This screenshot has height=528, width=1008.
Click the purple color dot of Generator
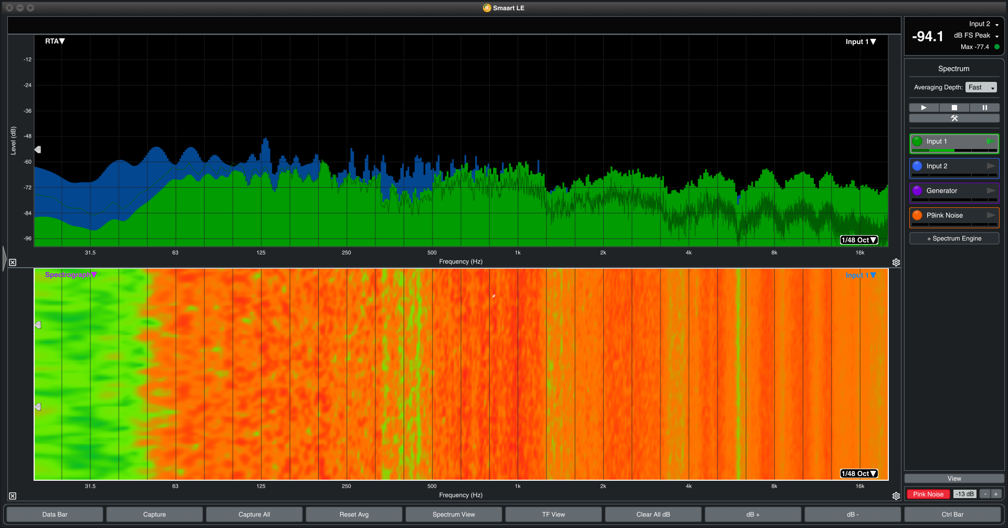(x=917, y=191)
